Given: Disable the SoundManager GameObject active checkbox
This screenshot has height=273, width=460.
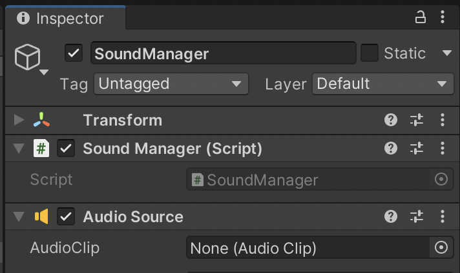Looking at the screenshot, I should 74,53.
